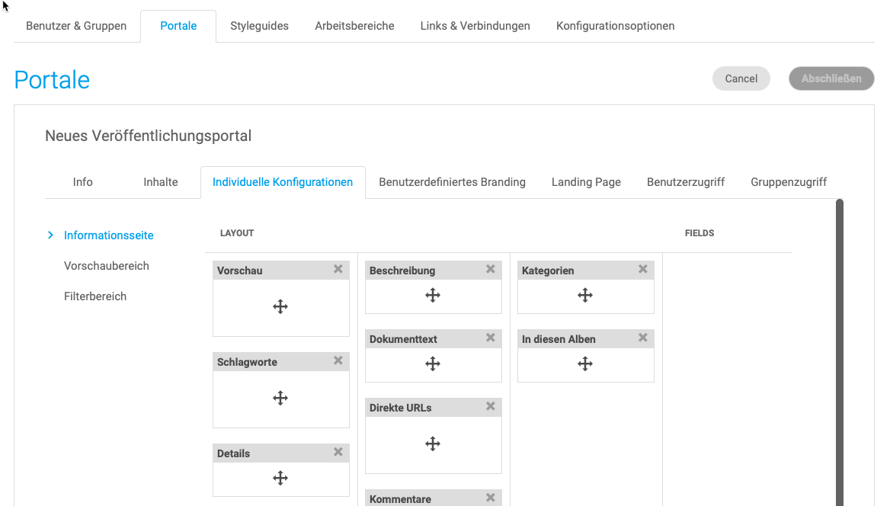Select the Individuelle Konfigurationen sub-tab
Viewport: 890px width, 506px height.
coord(283,182)
